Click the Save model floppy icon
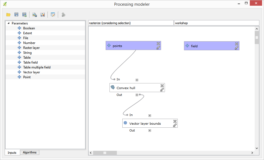The height and width of the screenshot is (160, 264). [16, 15]
